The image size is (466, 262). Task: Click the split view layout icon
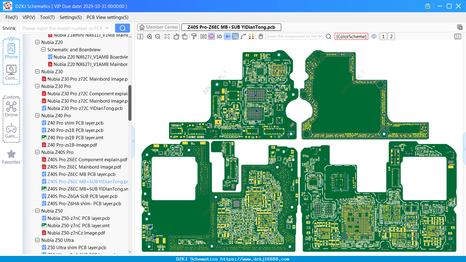(x=140, y=36)
